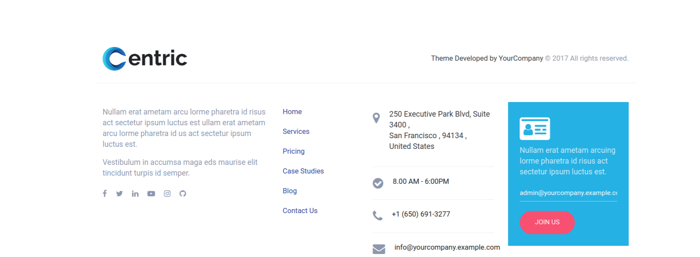Open the Services footer link

296,131
